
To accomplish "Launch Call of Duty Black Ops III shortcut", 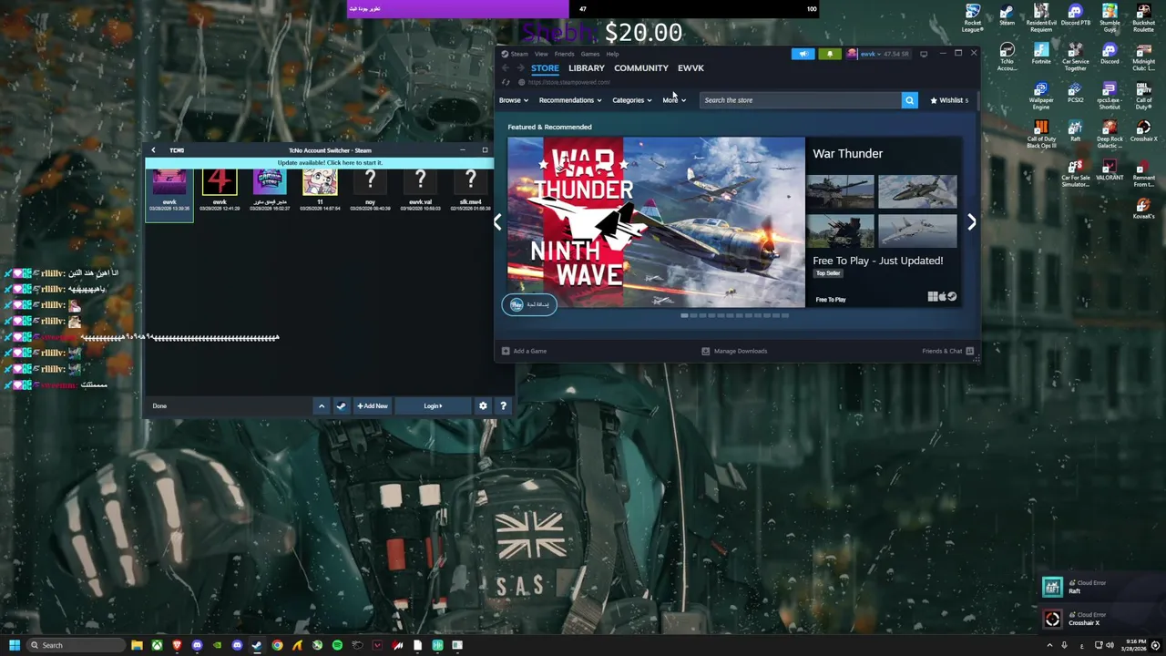I will (1041, 135).
